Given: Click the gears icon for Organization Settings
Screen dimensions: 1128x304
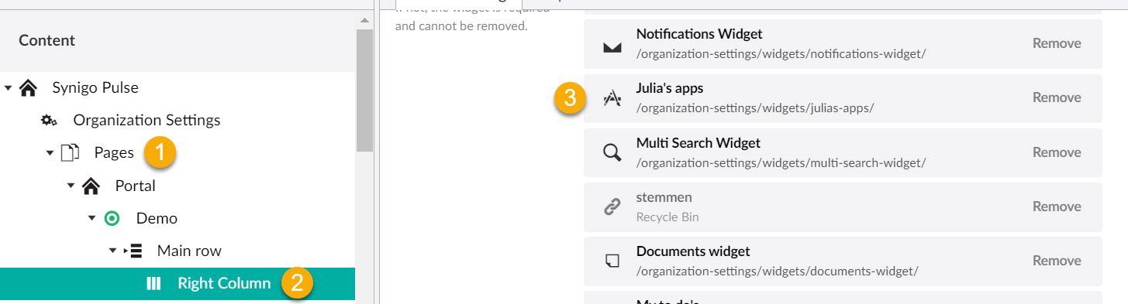Looking at the screenshot, I should 49,121.
